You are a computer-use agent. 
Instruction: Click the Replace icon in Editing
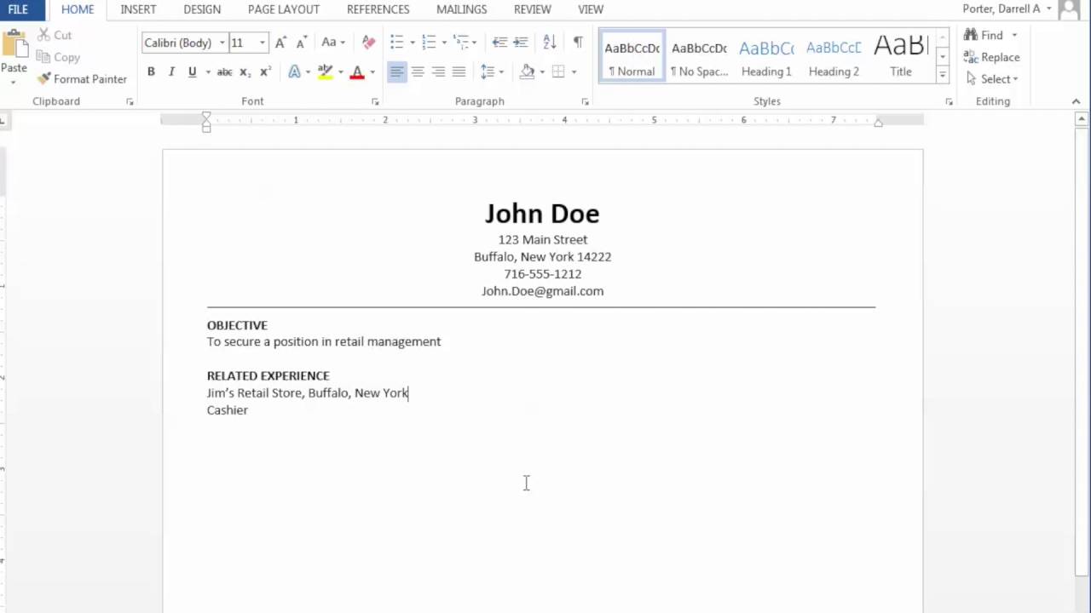(971, 57)
